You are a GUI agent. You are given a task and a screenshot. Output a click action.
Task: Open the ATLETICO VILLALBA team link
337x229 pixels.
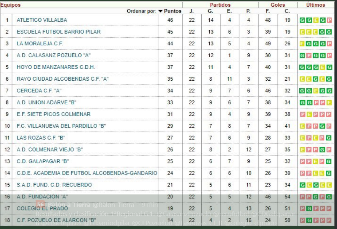42,20
